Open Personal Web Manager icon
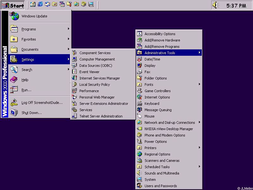 click(74, 97)
